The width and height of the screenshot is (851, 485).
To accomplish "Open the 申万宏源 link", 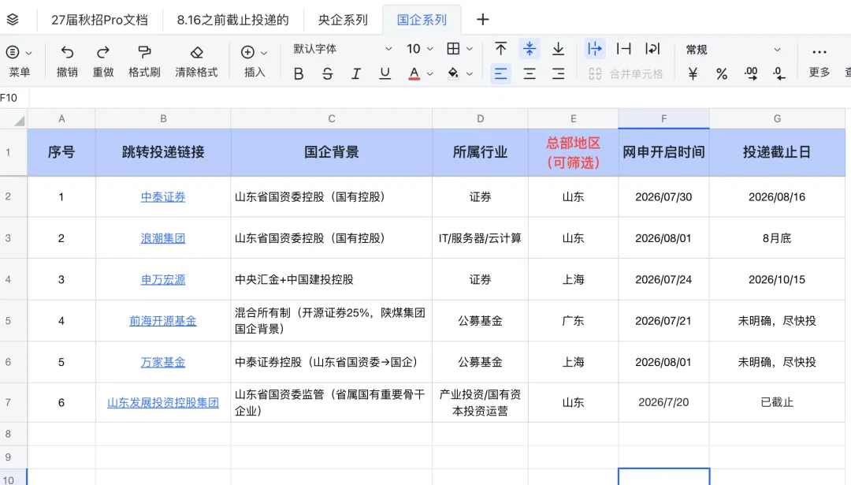I will pyautogui.click(x=163, y=280).
